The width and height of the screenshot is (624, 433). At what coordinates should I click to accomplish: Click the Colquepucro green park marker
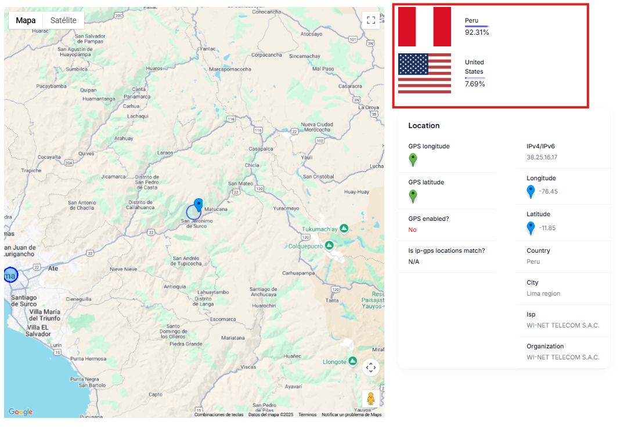(x=329, y=246)
